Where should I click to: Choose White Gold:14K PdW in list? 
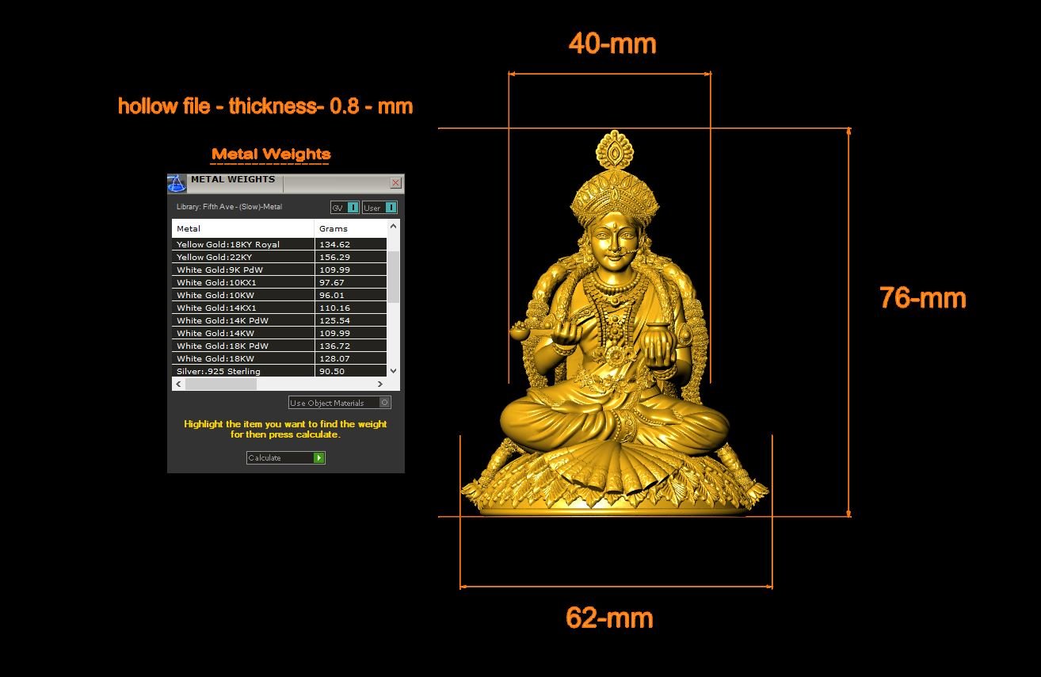[x=242, y=320]
